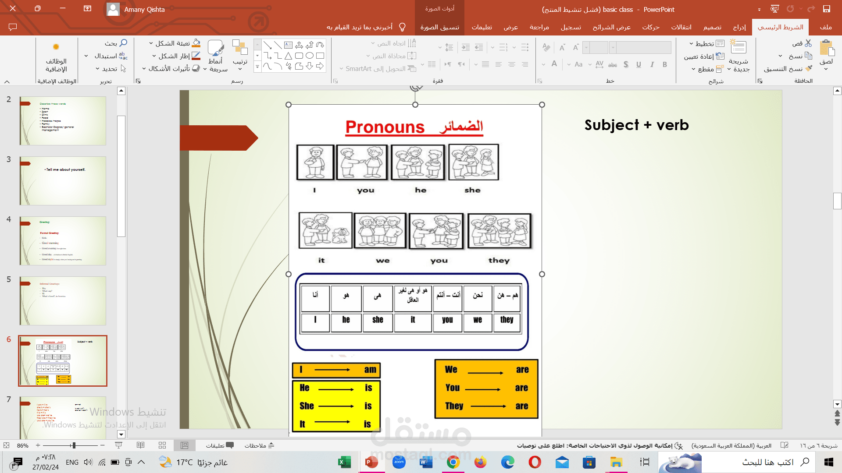
Task: Fit slide to current window
Action: point(6,445)
